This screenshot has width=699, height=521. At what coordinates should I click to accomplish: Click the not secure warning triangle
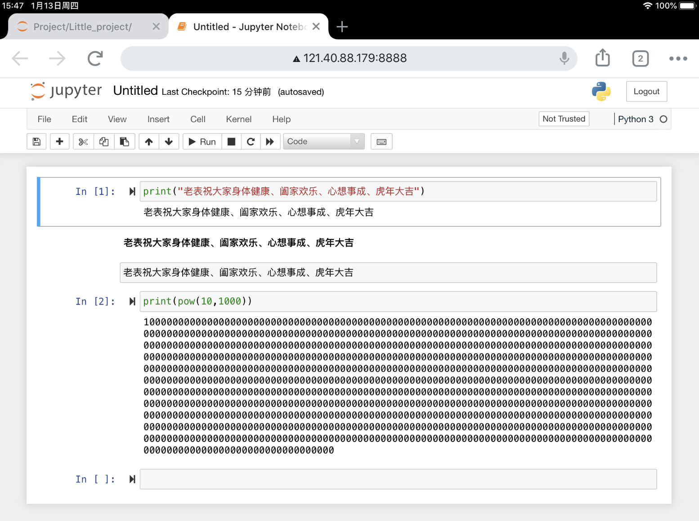296,59
